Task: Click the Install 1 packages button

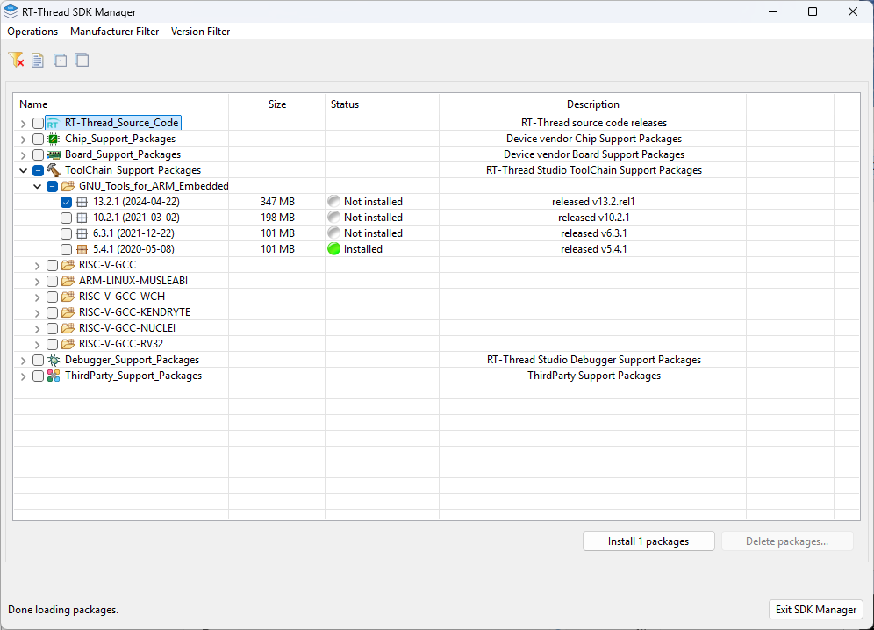Action: (648, 541)
